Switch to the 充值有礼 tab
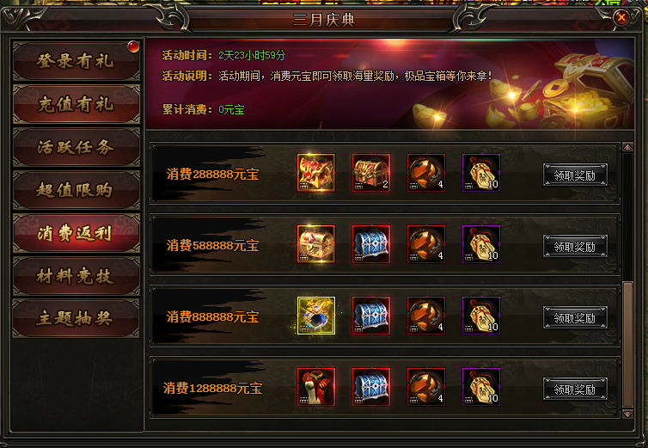Image resolution: width=648 pixels, height=448 pixels. (x=76, y=104)
